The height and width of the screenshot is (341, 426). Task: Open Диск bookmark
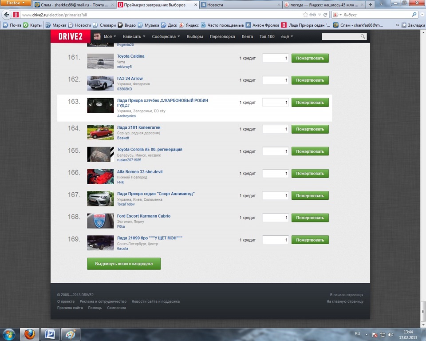(x=169, y=25)
